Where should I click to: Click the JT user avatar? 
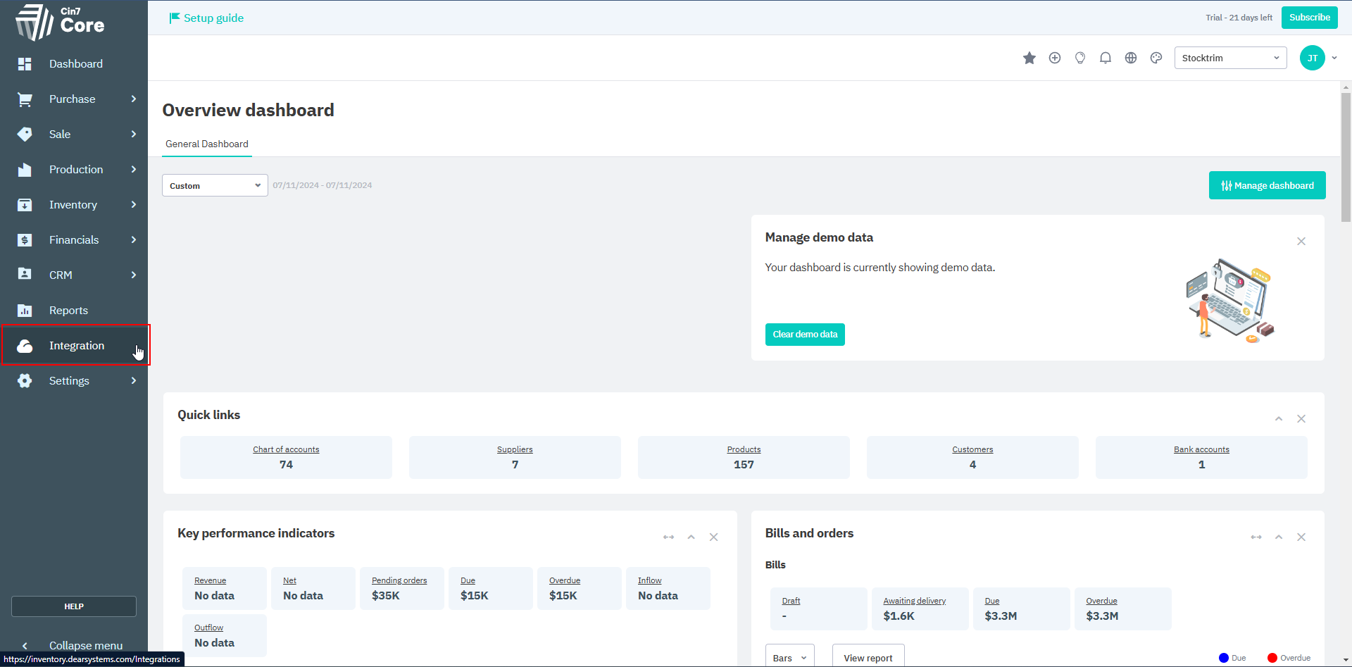[1312, 58]
